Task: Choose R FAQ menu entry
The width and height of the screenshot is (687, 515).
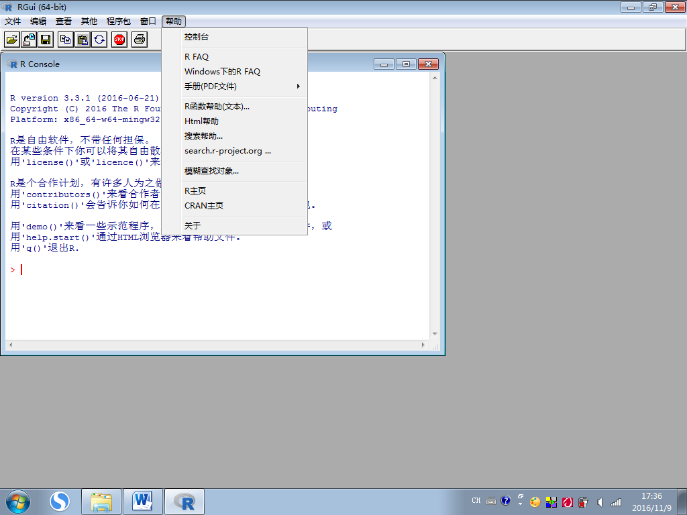Action: coord(234,57)
